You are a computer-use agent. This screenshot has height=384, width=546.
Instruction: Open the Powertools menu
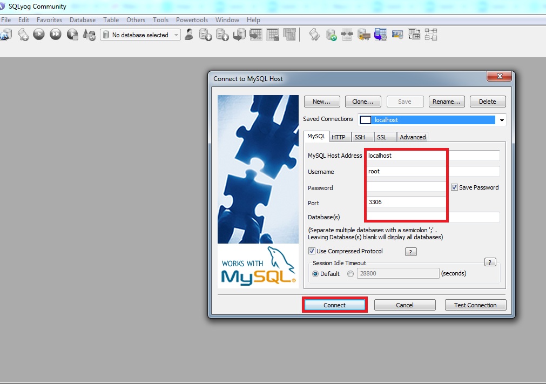tap(192, 20)
